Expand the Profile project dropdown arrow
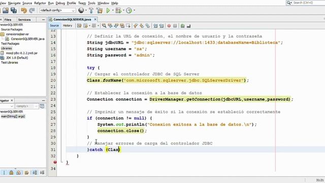Screen dimensions: 325x183 pyautogui.click(x=134, y=10)
